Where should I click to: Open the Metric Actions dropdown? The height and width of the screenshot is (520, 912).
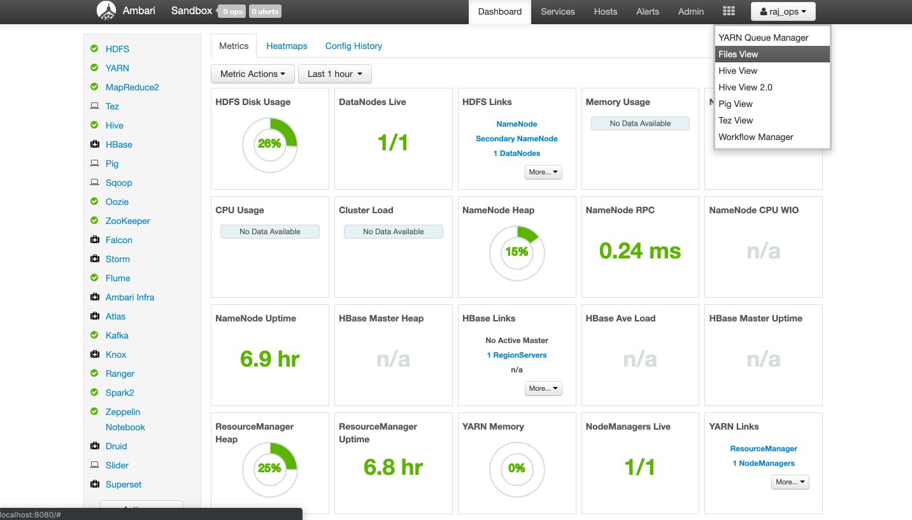(x=252, y=74)
